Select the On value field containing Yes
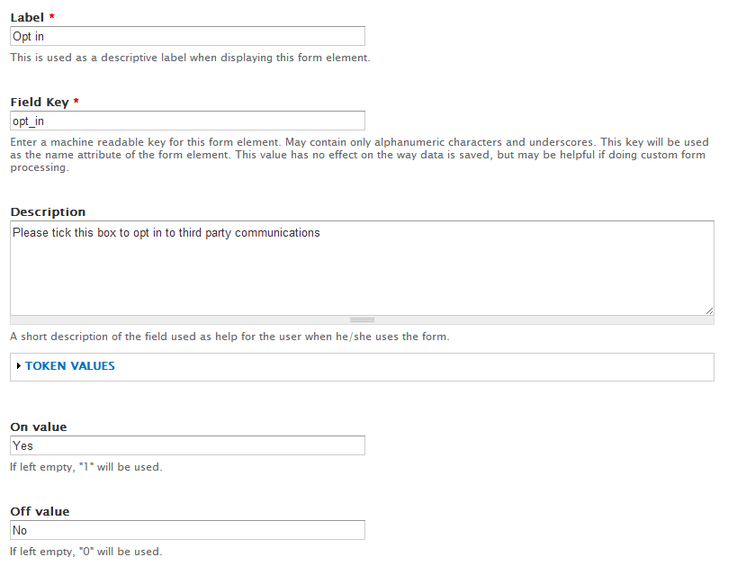This screenshot has width=737, height=566. pos(187,445)
